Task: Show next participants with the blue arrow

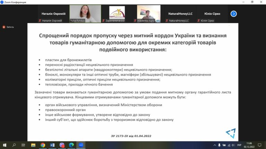Action: pos(233,14)
